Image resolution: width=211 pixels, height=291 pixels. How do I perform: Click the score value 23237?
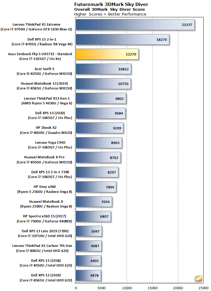(187, 25)
